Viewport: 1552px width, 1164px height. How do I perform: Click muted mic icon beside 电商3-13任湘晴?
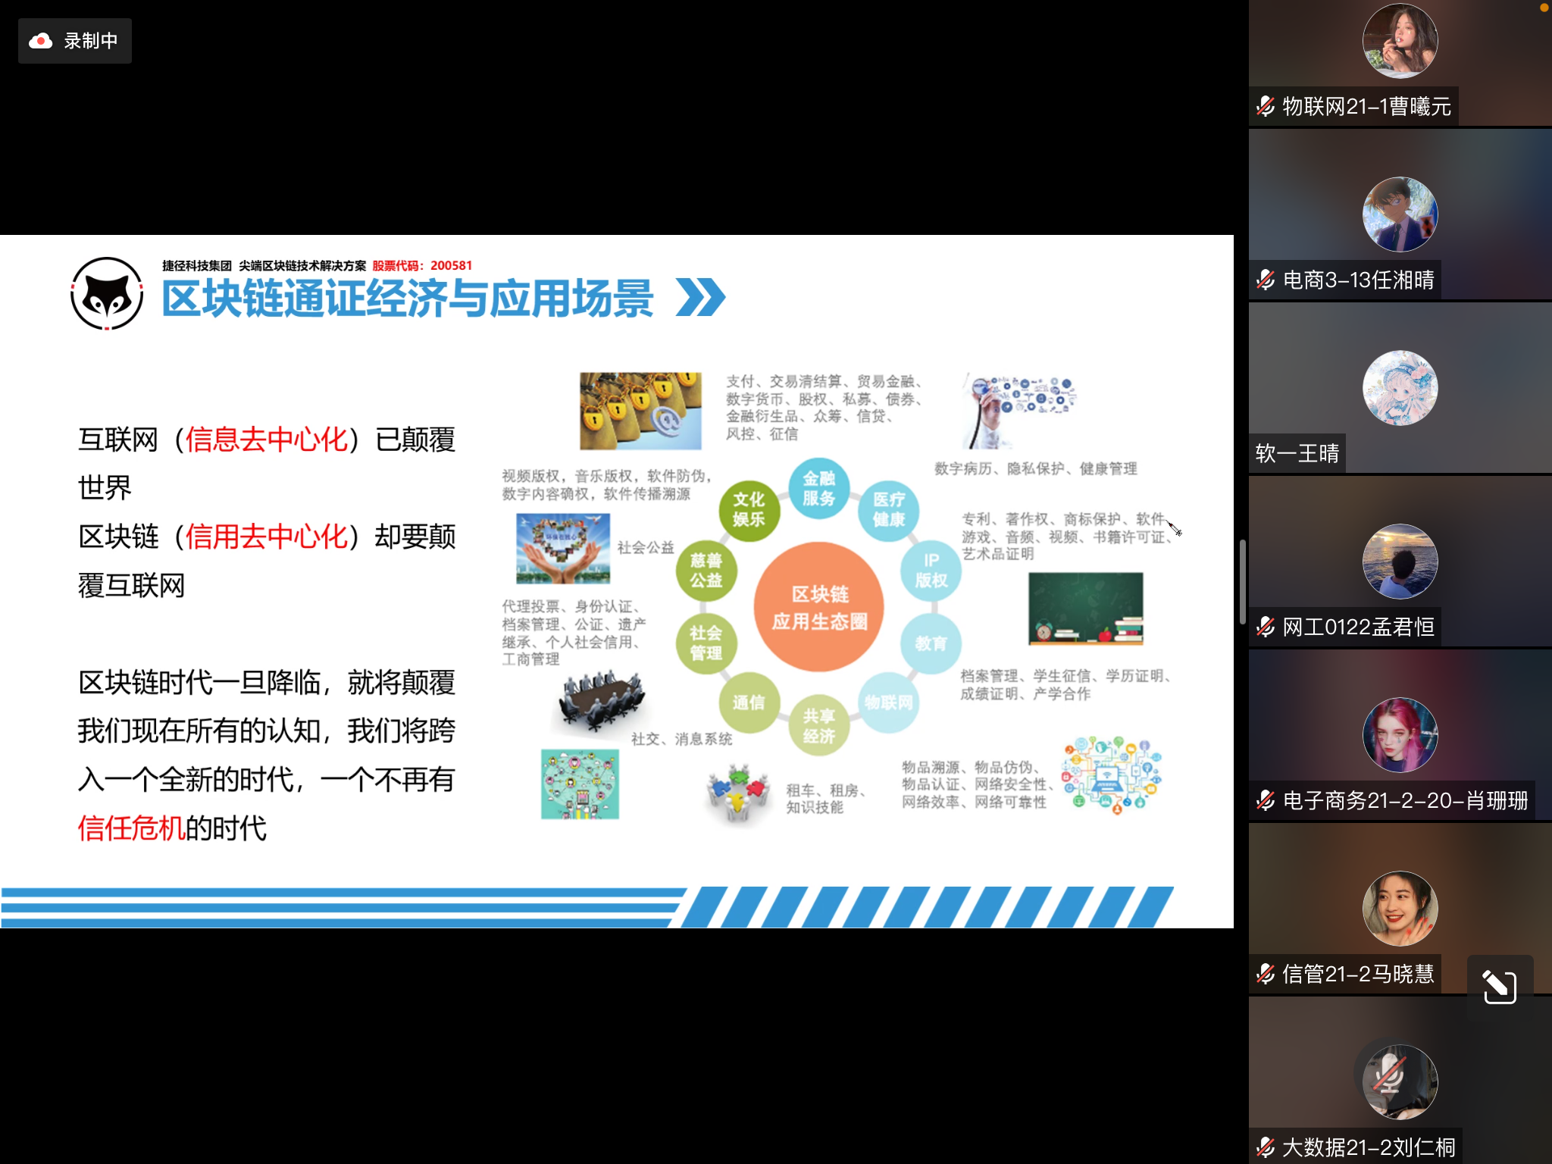tap(1265, 280)
